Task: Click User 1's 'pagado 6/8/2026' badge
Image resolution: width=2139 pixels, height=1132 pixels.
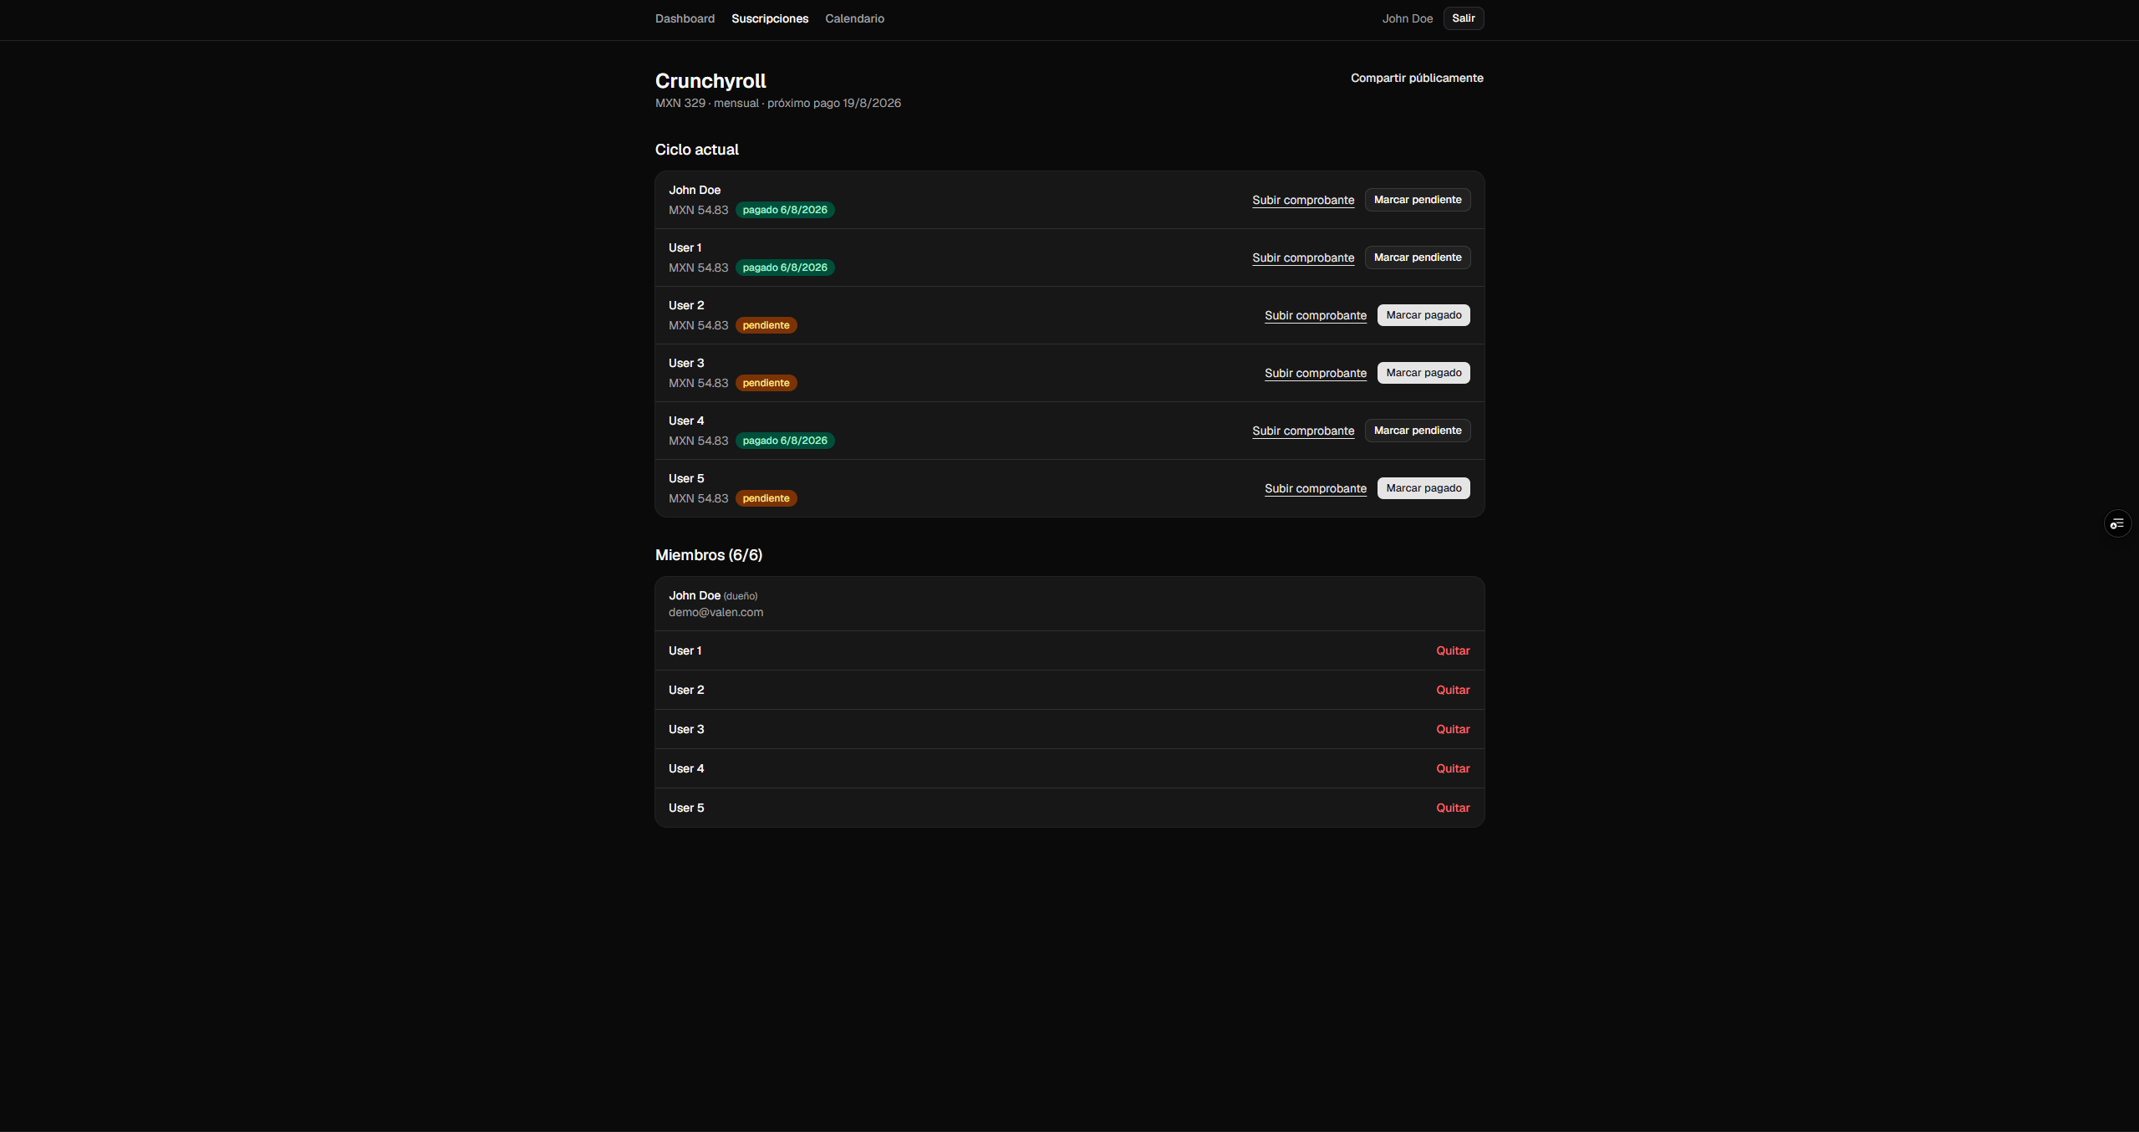Action: coord(785,268)
